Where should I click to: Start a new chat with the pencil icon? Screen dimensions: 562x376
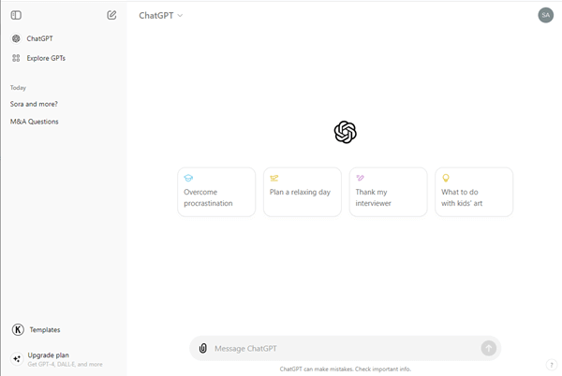(x=111, y=15)
